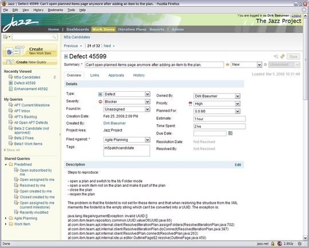Click the Recently modified query icon
The width and height of the screenshot is (309, 248).
pyautogui.click(x=17, y=212)
